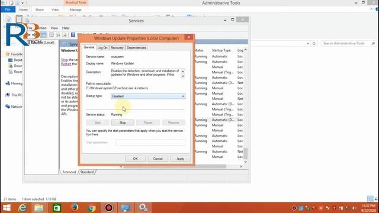Image resolution: width=379 pixels, height=213 pixels.
Task: Click the Help icon in Services toolbar
Action: point(73,35)
